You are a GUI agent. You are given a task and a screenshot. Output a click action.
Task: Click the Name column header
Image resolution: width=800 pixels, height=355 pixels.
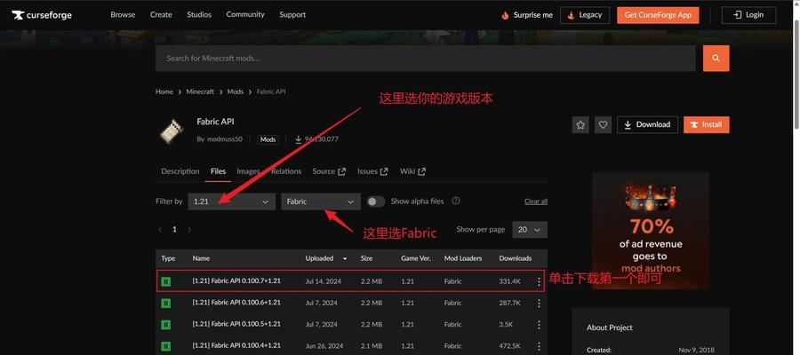coord(201,258)
